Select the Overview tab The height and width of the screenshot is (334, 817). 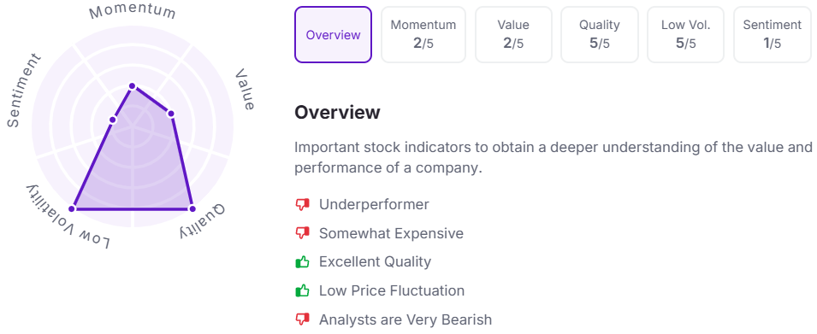(333, 35)
